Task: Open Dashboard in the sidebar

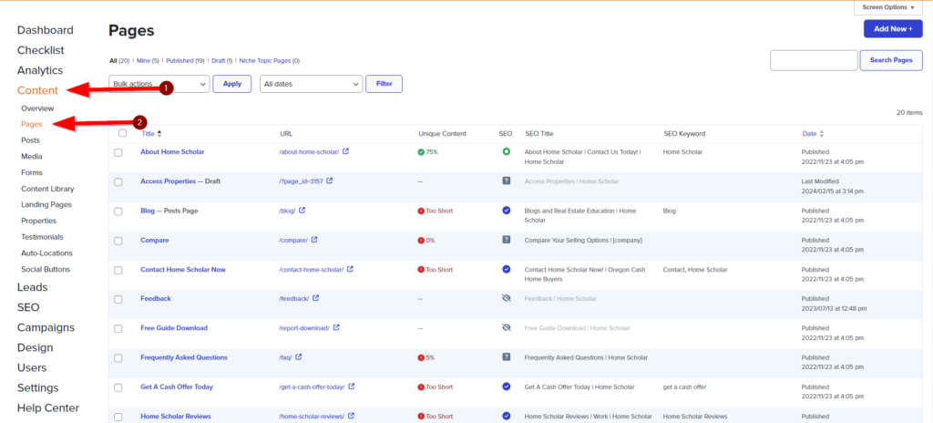Action: [46, 30]
